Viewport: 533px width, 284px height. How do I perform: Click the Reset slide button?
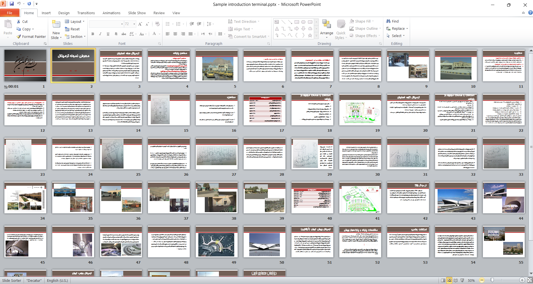[72, 29]
